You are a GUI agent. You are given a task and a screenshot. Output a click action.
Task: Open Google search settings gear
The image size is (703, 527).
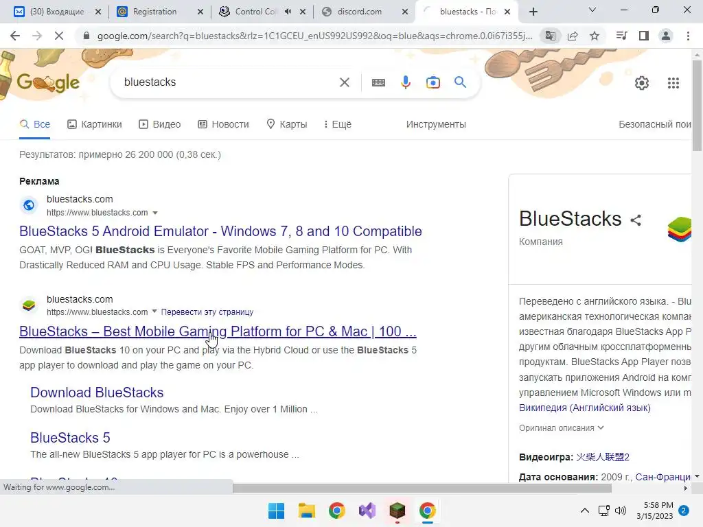642,83
